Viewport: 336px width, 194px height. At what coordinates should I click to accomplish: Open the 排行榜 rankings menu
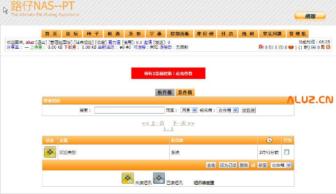coord(205,34)
